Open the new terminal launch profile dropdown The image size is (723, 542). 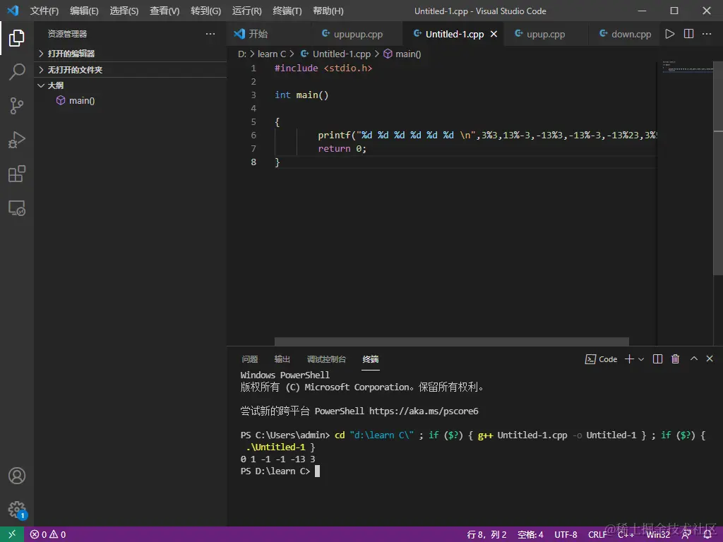pyautogui.click(x=641, y=359)
